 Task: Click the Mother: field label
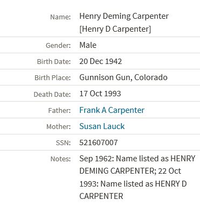click(59, 127)
